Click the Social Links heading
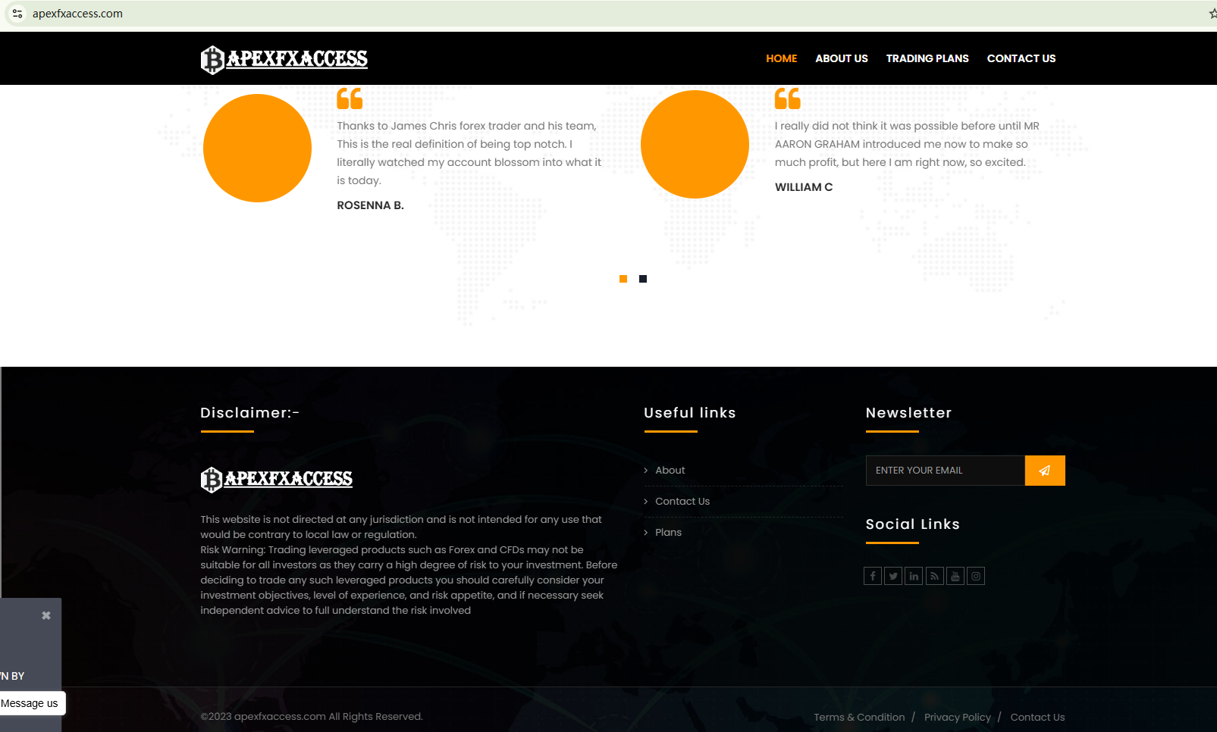 [x=913, y=524]
